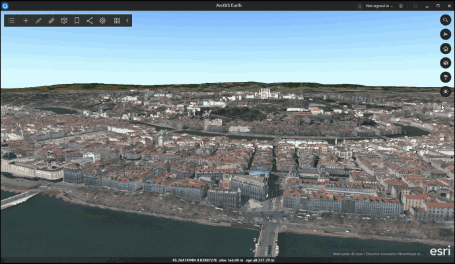Open the Search magnifier button
The image size is (455, 264).
coord(445,20)
